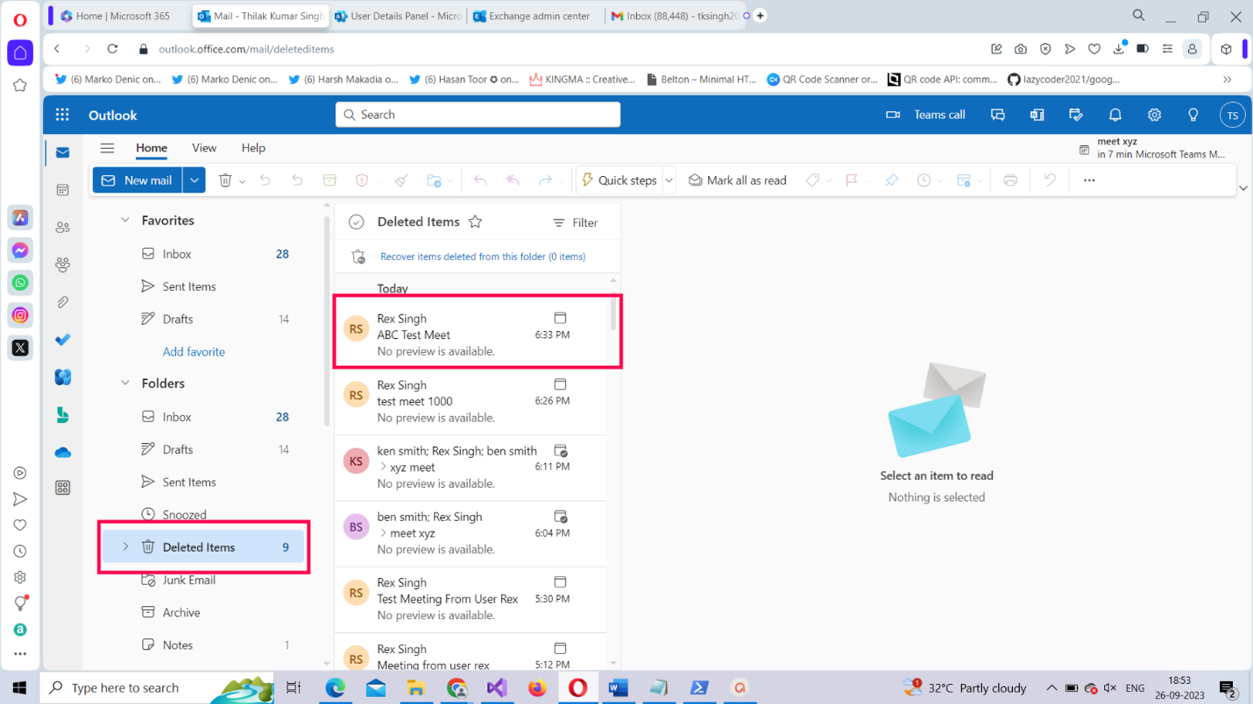Collapse the Favorites section
Image resolution: width=1253 pixels, height=704 pixels.
click(125, 221)
